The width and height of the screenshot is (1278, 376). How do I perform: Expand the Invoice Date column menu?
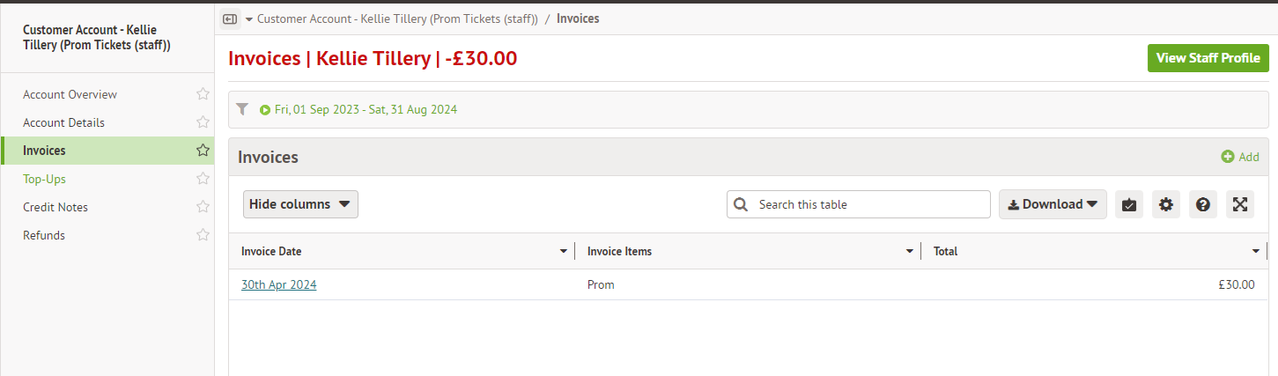(564, 252)
